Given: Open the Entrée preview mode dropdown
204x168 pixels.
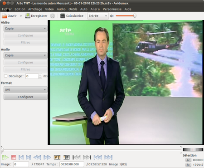Looking at the screenshot, I should coord(98,16).
